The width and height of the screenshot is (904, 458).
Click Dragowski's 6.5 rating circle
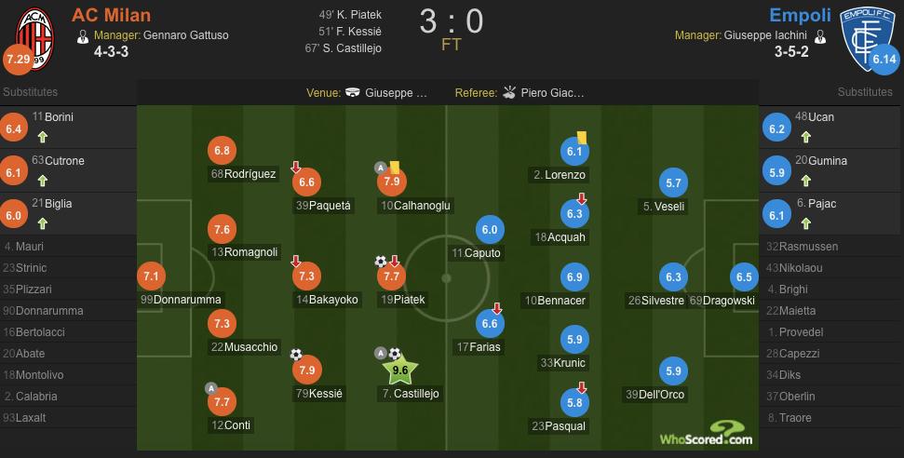pyautogui.click(x=745, y=276)
